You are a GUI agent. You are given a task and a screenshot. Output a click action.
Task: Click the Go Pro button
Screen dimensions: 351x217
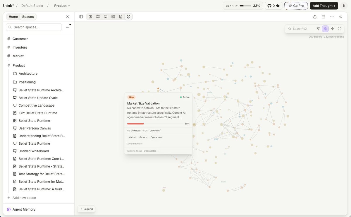[296, 6]
